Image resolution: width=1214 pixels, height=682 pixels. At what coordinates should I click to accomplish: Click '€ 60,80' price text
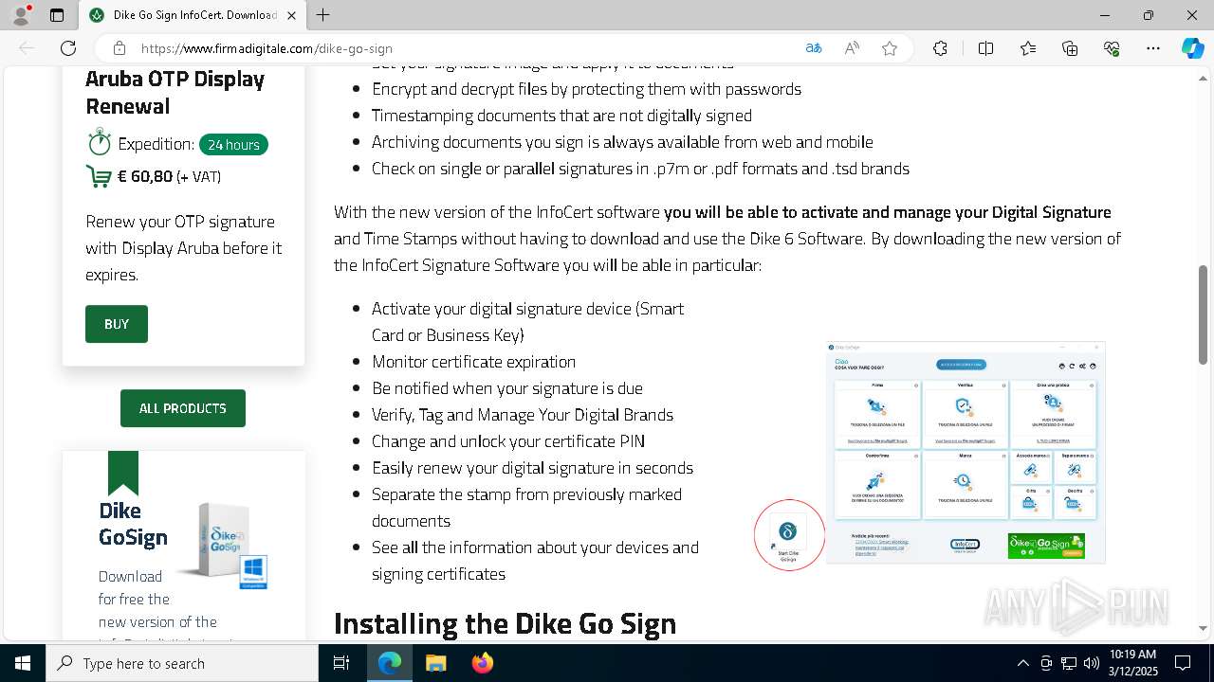(145, 176)
